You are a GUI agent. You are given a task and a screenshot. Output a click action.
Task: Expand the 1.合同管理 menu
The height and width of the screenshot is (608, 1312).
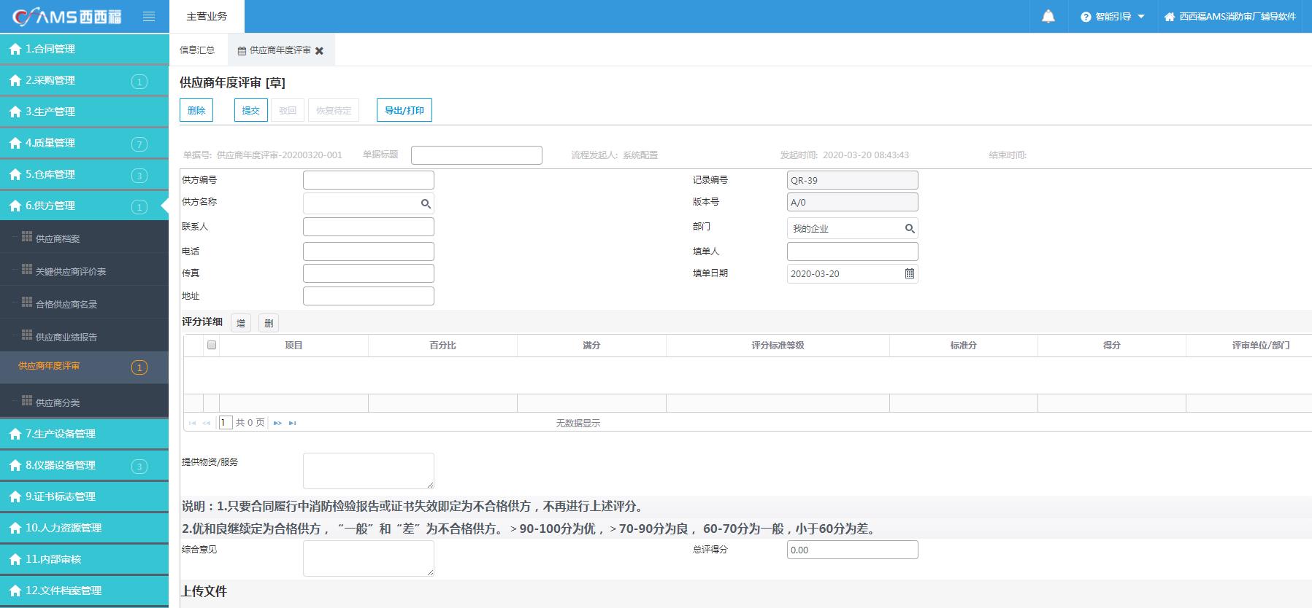85,49
